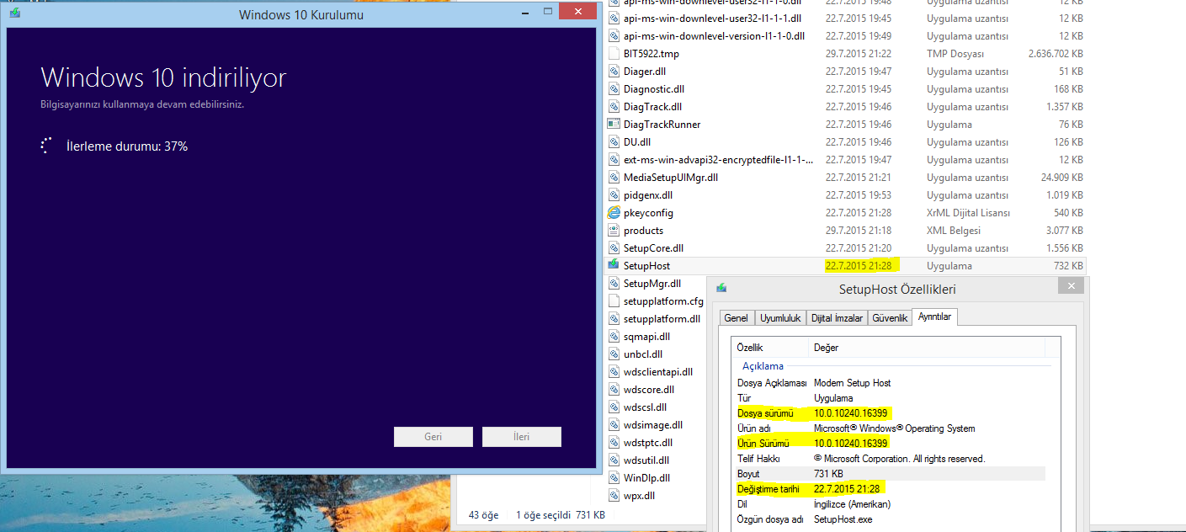Click the products XML file icon
Image resolution: width=1186 pixels, height=532 pixels.
(x=614, y=230)
